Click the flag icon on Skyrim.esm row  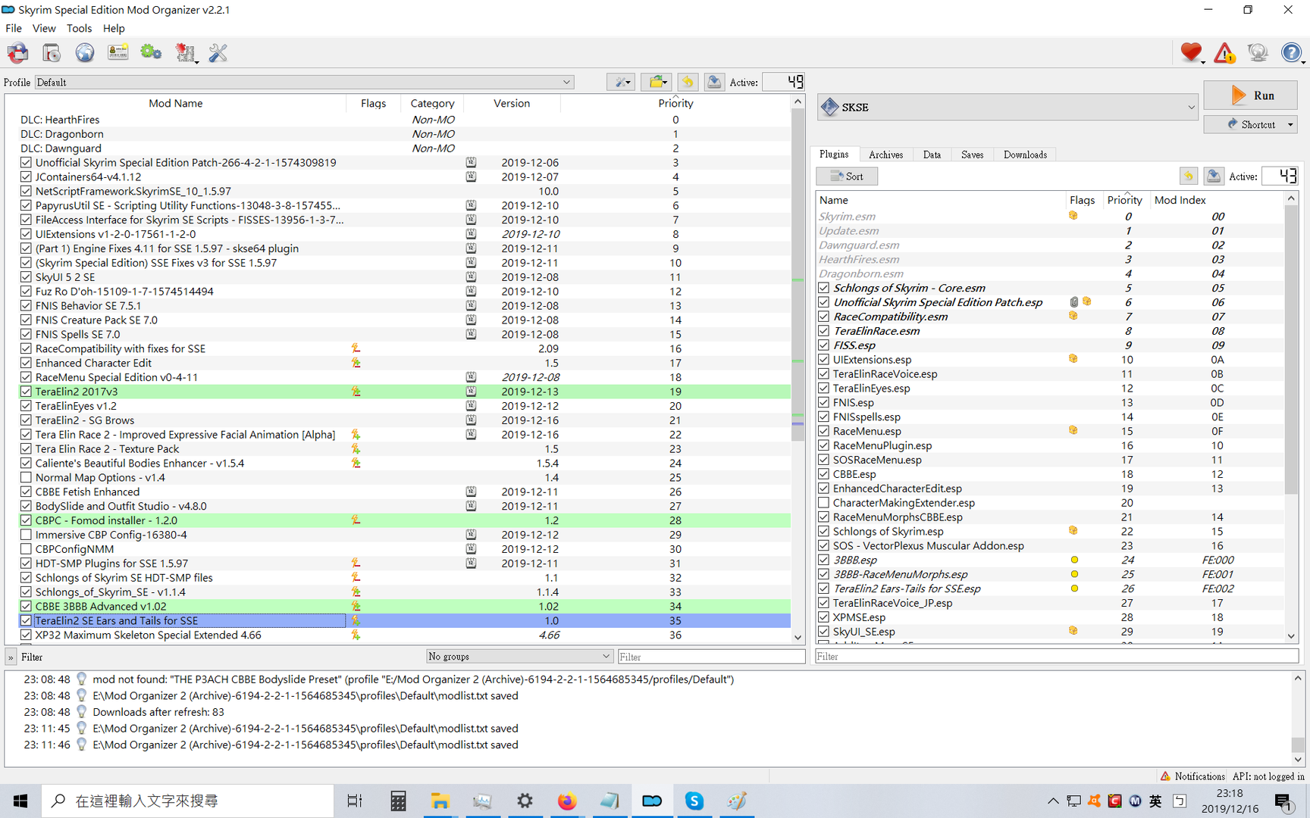[x=1073, y=216]
